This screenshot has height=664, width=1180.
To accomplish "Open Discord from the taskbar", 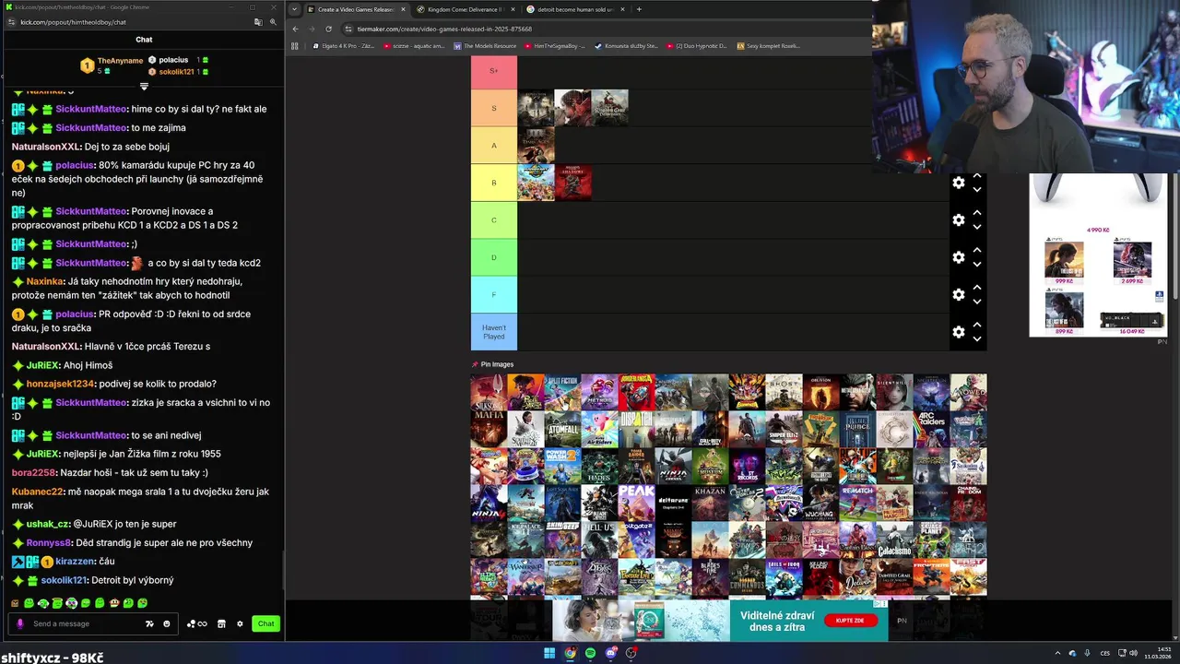I will pyautogui.click(x=610, y=653).
